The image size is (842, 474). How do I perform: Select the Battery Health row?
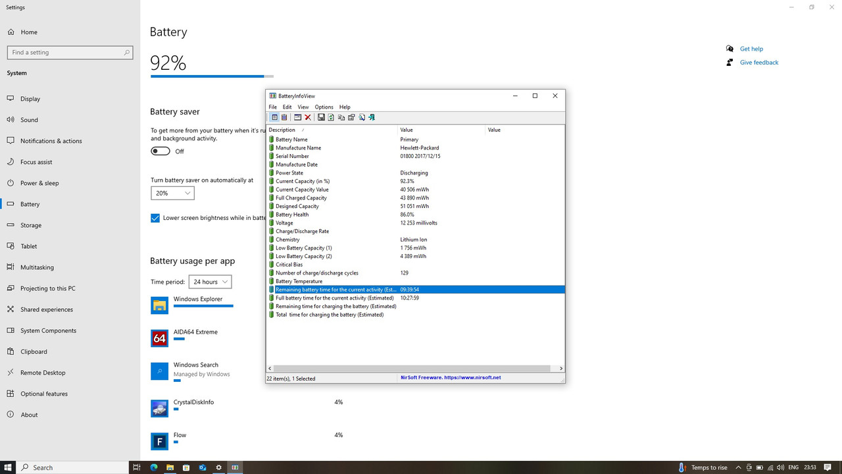415,215
